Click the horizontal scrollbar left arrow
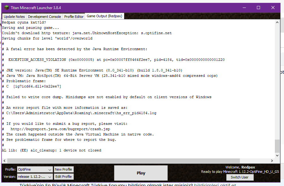The height and width of the screenshot is (186, 284). [4, 161]
